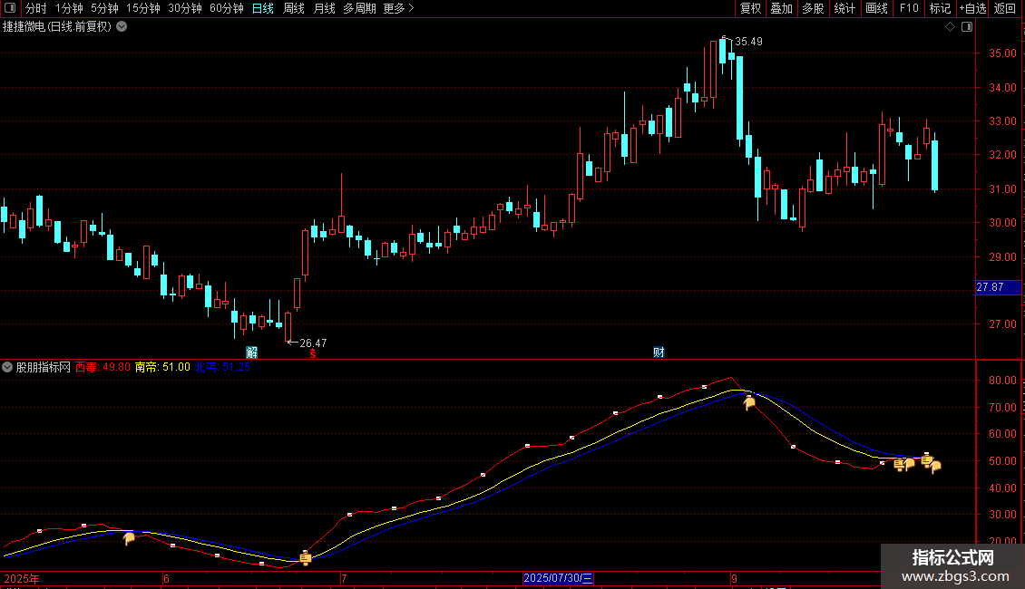Click the 35.49 high price label
The width and height of the screenshot is (1025, 589).
[x=748, y=41]
